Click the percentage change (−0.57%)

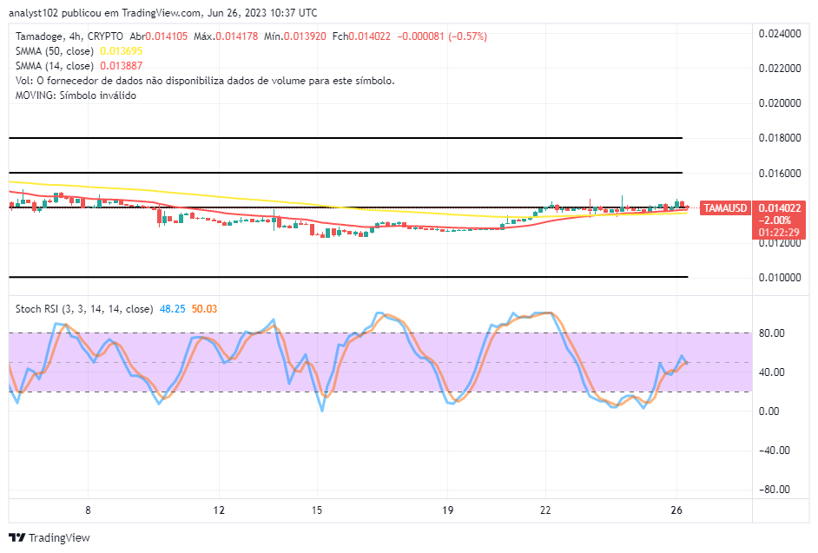tap(468, 36)
